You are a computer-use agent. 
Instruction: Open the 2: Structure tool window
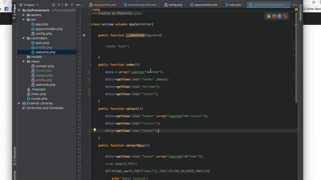(x=15, y=156)
